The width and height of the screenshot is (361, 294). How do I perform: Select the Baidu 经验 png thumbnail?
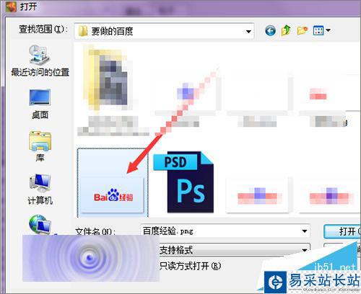pos(113,183)
